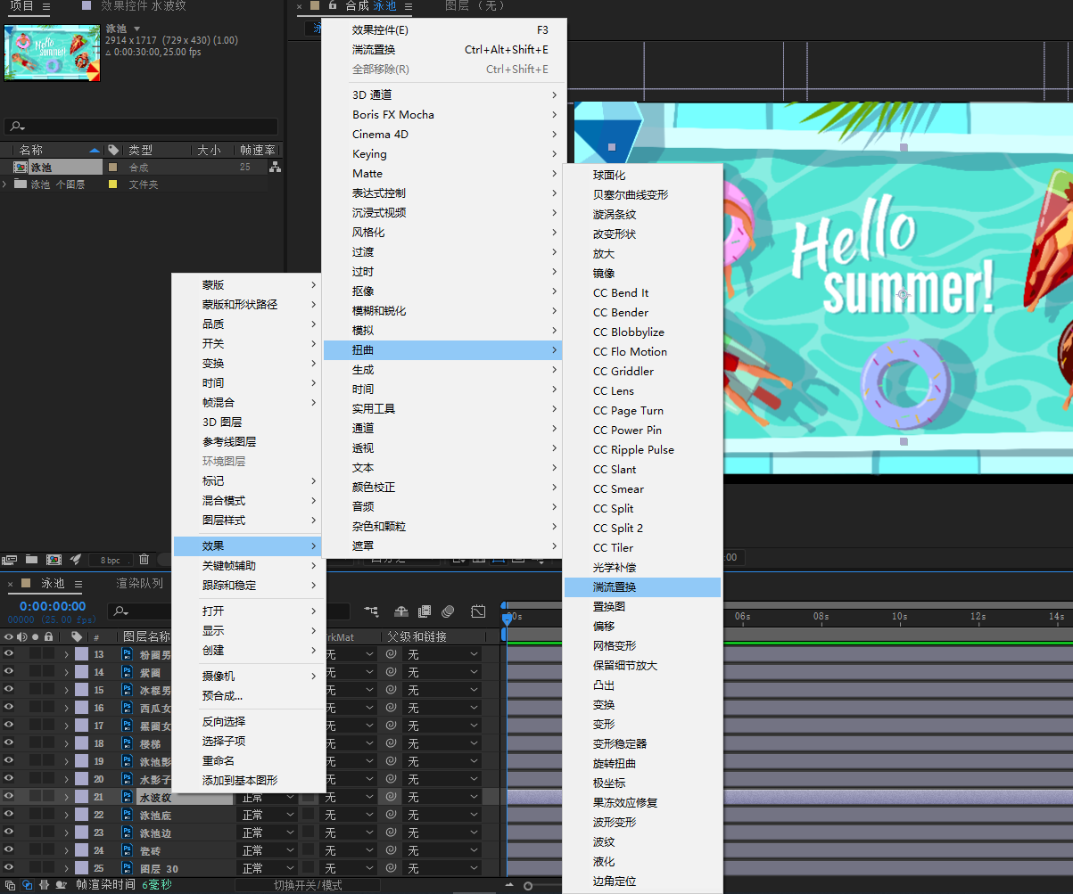
Task: Click the 切换开关/模式 button
Action: point(308,885)
